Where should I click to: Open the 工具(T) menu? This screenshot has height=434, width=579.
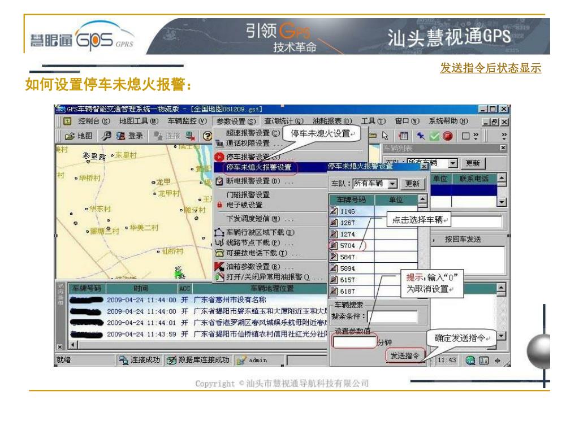click(x=373, y=121)
